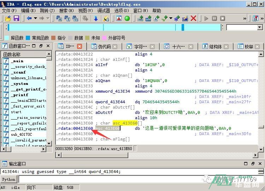Open the forward-navigation history dropdown arrow
265x191 pixels.
pyautogui.click(x=48, y=18)
